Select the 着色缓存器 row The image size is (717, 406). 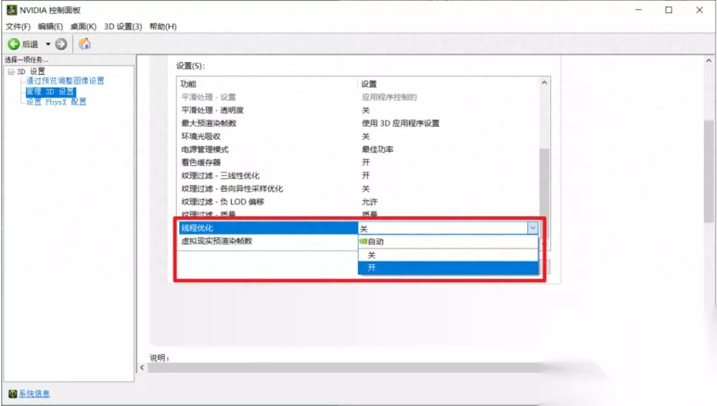(x=359, y=162)
